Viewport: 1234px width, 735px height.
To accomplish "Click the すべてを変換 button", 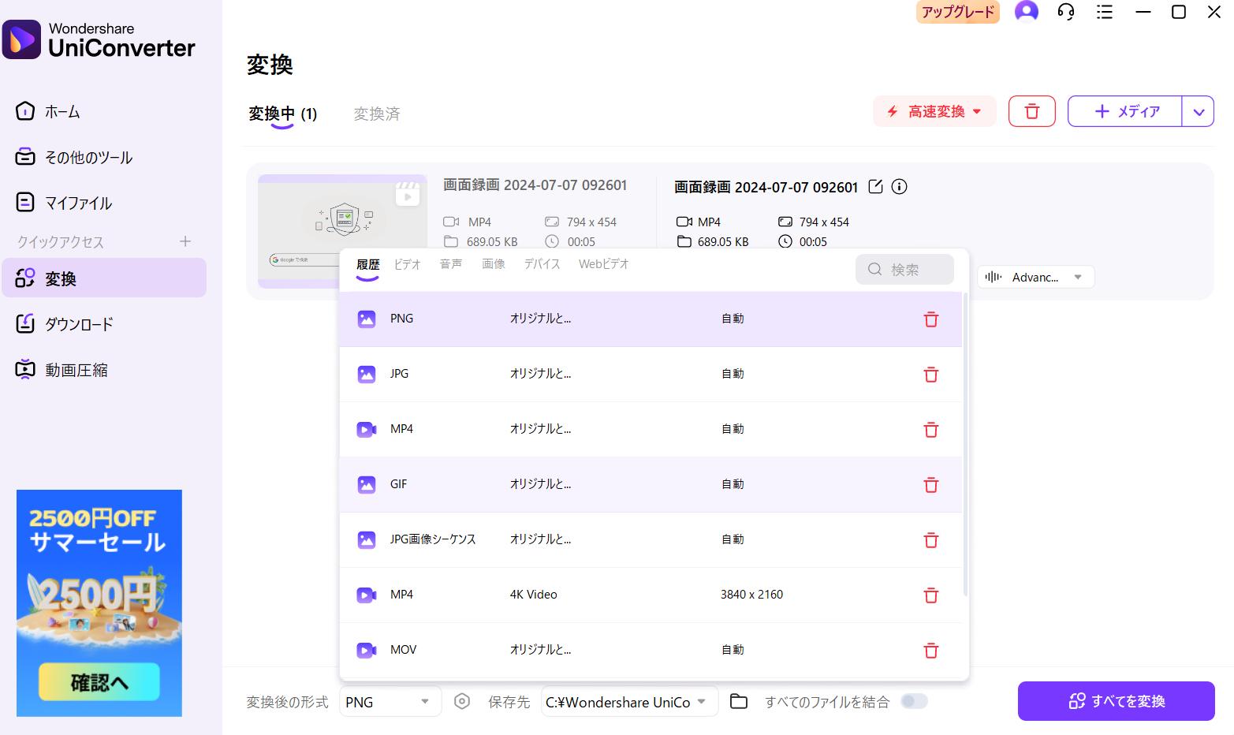I will [1116, 701].
